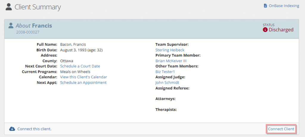Click the Client Summary person icon
The height and width of the screenshot is (137, 305).
9,7
